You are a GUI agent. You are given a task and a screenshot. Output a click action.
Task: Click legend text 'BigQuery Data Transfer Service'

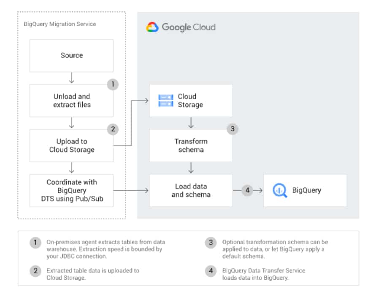pyautogui.click(x=263, y=274)
